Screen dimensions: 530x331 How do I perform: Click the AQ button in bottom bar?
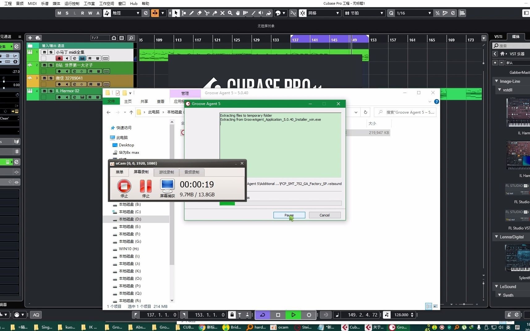(36, 315)
